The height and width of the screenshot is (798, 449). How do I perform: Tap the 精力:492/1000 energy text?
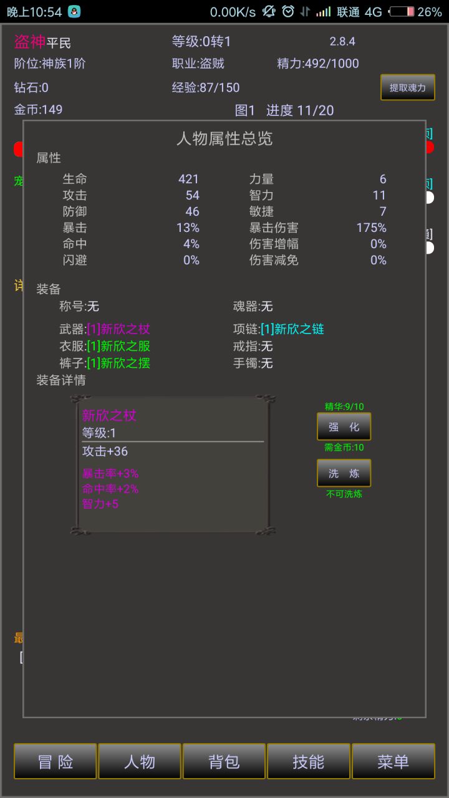318,64
